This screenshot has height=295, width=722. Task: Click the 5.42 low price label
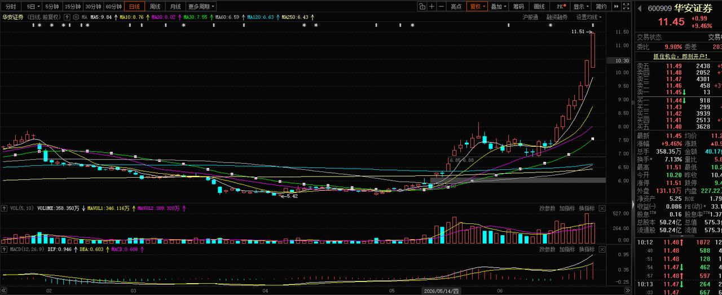pos(292,196)
